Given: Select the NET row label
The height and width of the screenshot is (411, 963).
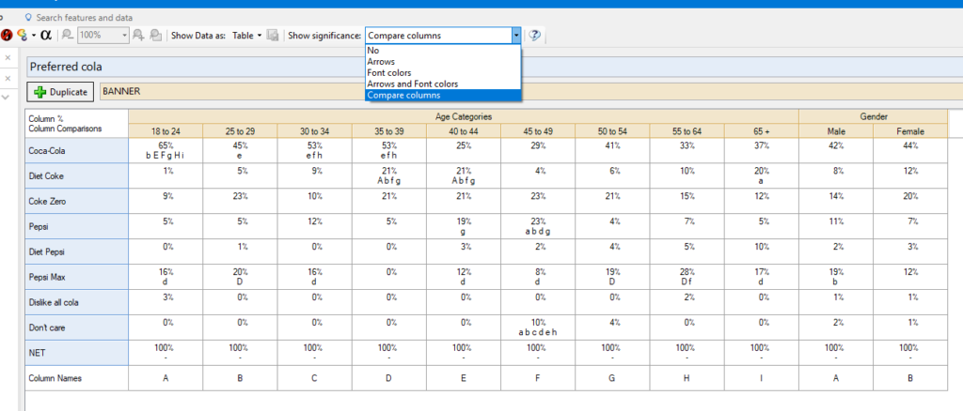Looking at the screenshot, I should [x=77, y=353].
